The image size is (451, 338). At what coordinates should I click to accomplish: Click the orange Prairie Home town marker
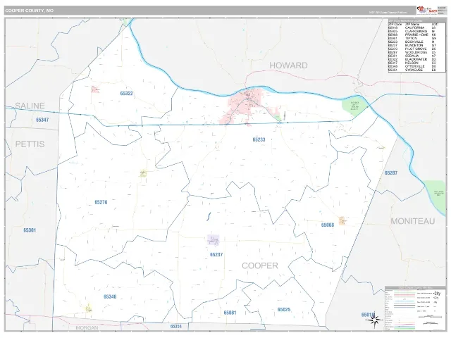(342, 220)
